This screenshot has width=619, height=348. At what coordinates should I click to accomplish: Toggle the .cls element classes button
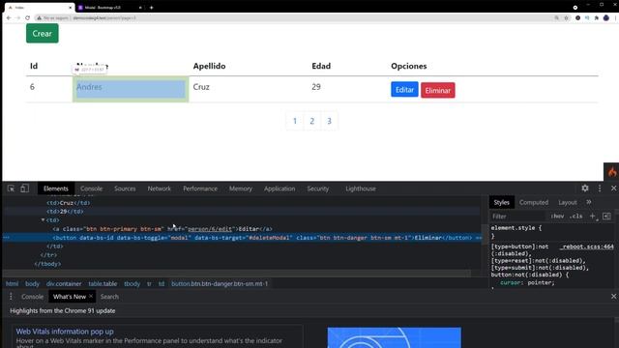tap(576, 217)
